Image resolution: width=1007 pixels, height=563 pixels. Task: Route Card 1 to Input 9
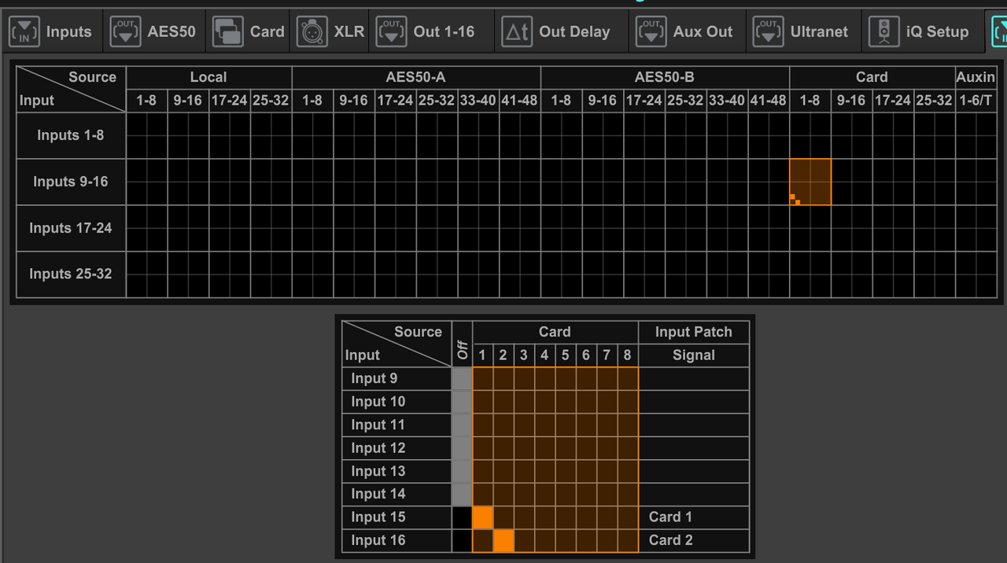point(483,378)
